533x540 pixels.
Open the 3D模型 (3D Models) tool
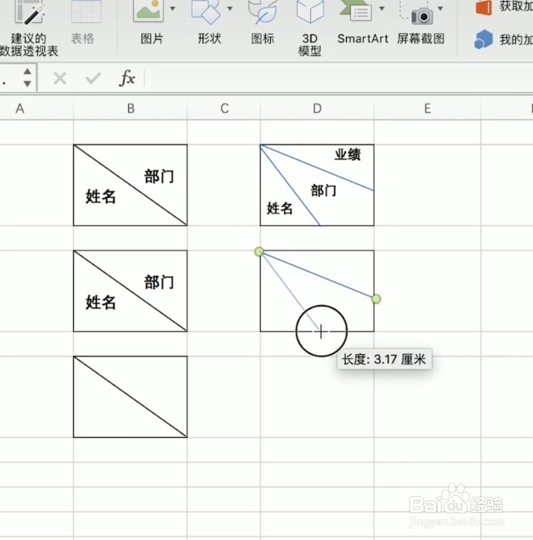(310, 12)
